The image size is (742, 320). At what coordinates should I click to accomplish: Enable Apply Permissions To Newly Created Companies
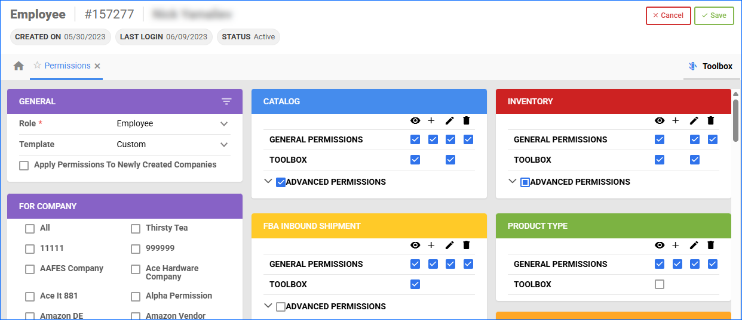click(x=24, y=166)
